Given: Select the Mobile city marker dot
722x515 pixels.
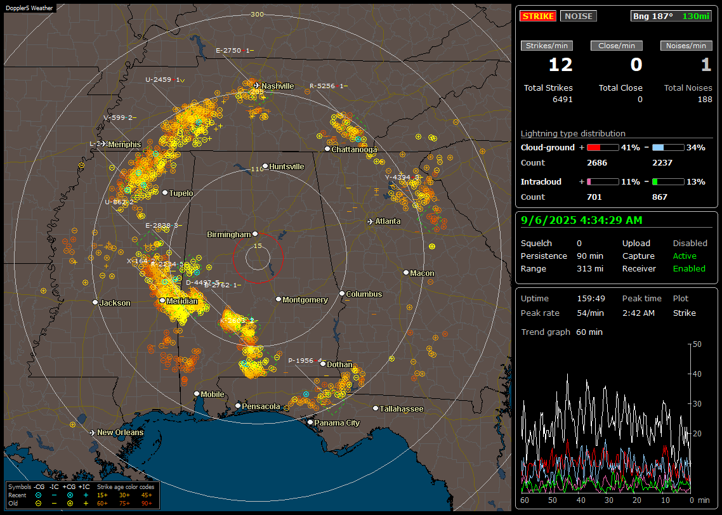Looking at the screenshot, I should click(197, 393).
